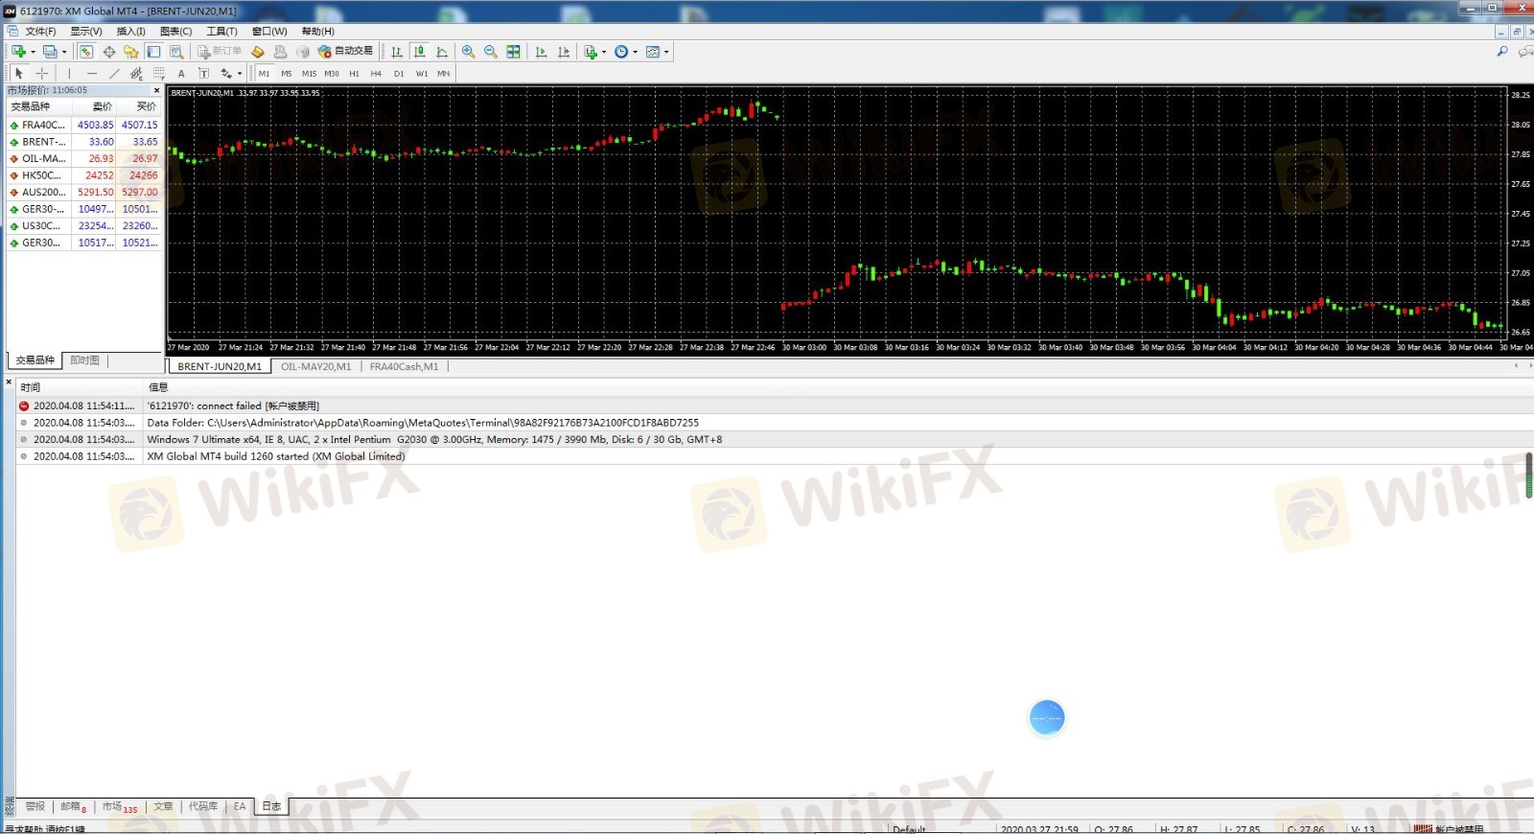1534x834 pixels.
Task: Switch chart to candlestick type
Action: click(419, 52)
